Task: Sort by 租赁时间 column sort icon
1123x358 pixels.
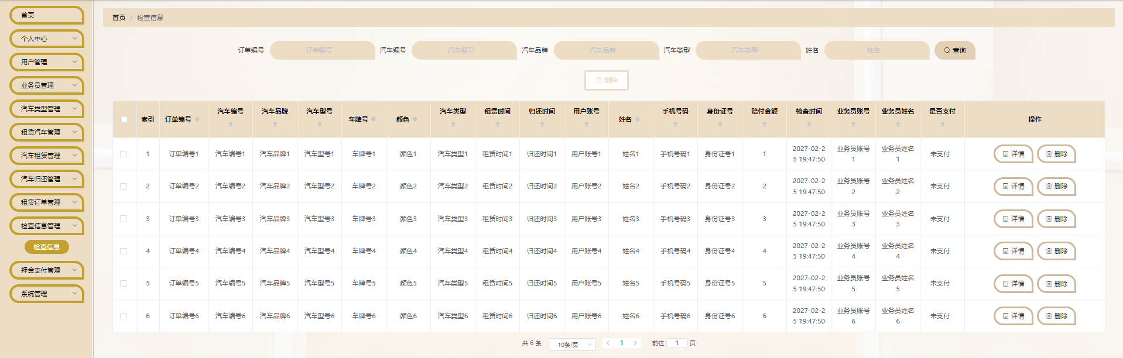Action: (498, 124)
